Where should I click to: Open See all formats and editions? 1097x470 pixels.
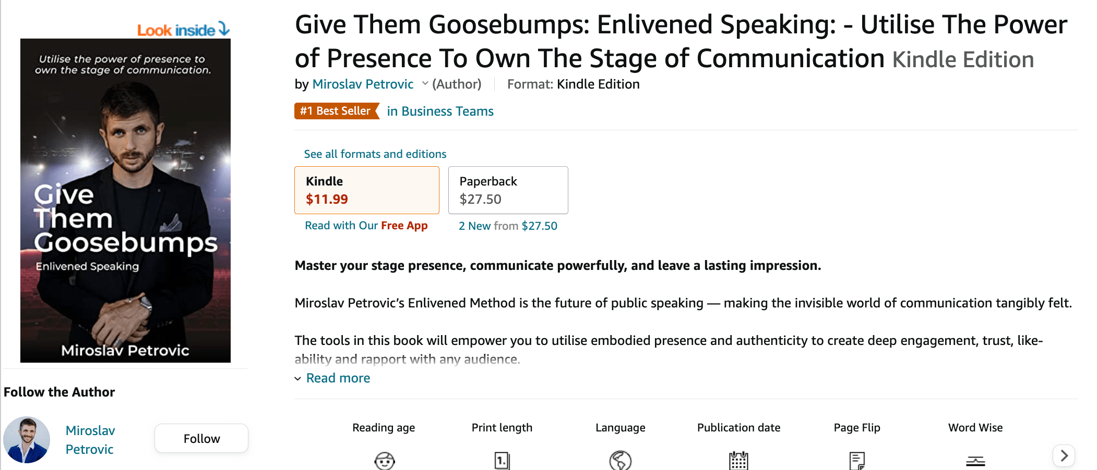[375, 154]
